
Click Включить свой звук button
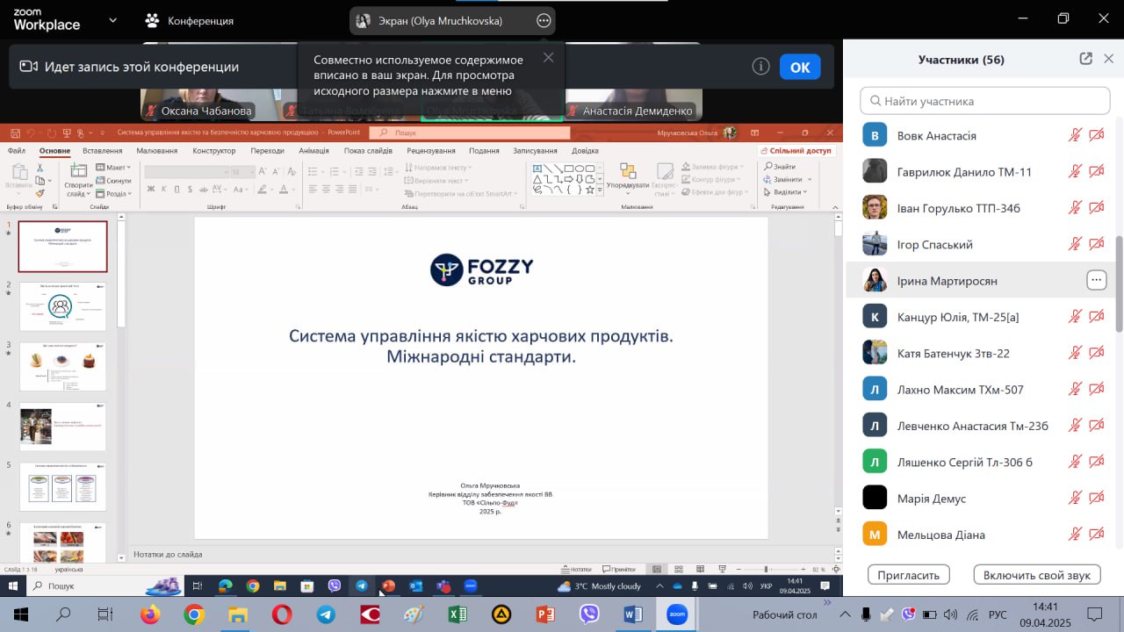click(1037, 575)
